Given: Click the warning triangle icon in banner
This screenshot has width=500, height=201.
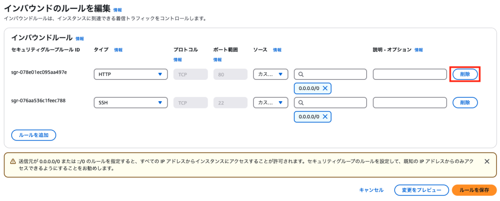Looking at the screenshot, I should pos(13,161).
